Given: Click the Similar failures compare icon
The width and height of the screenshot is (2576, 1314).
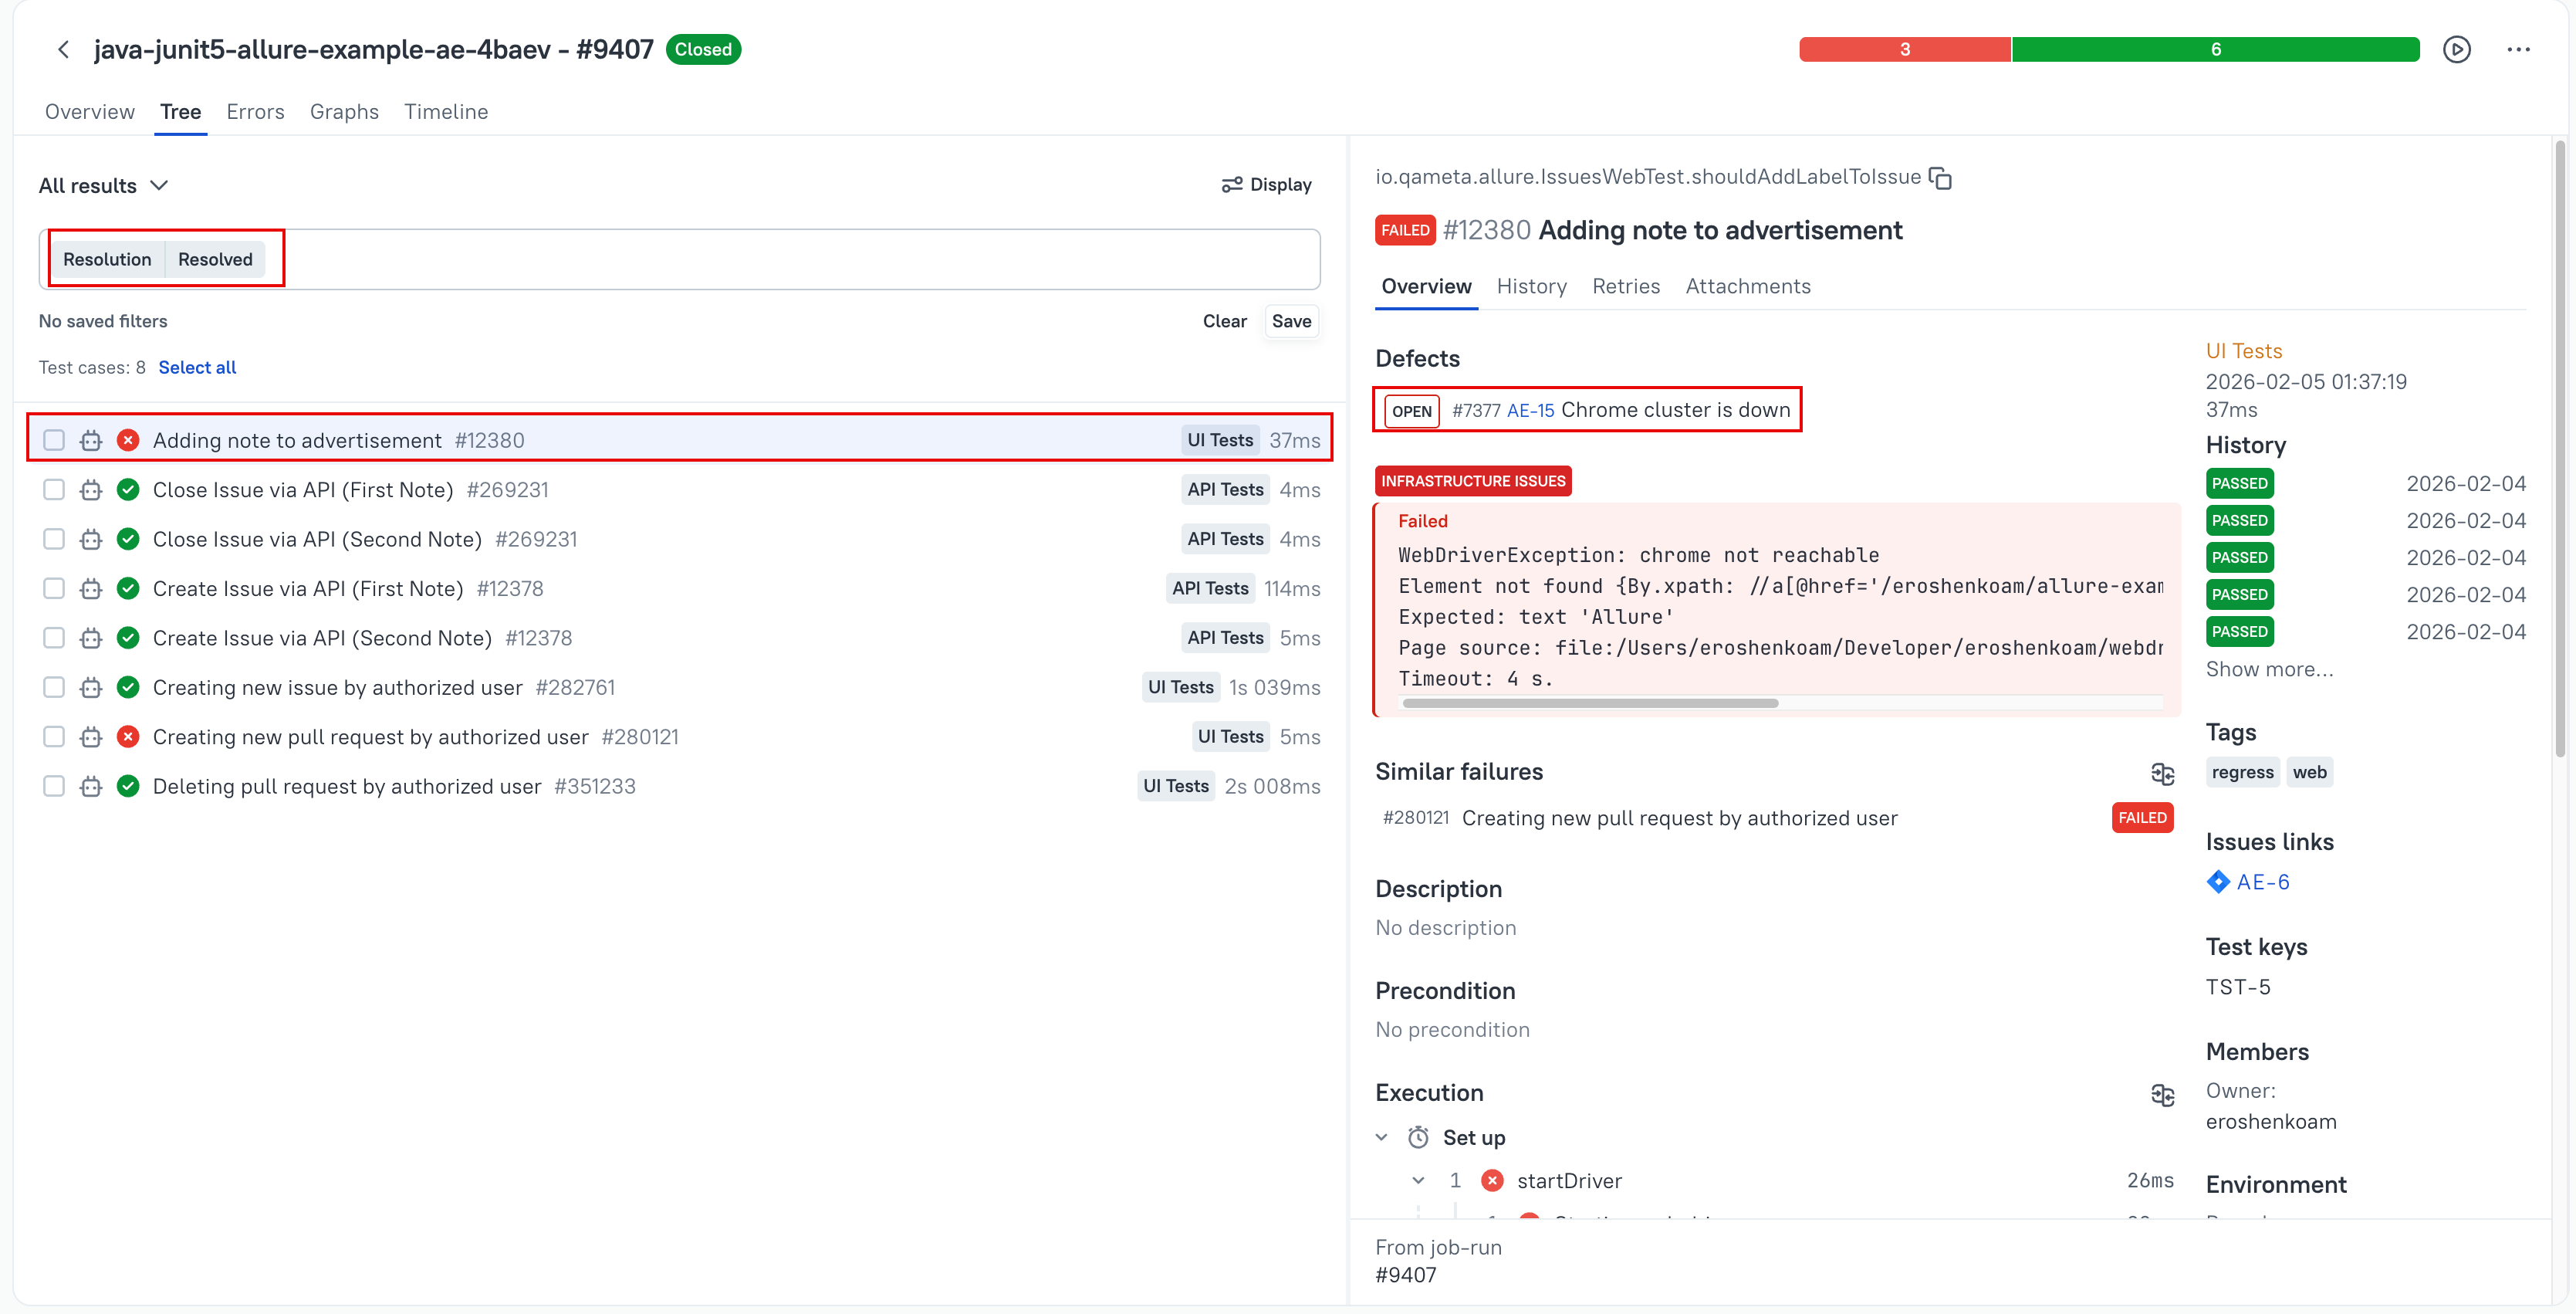Looking at the screenshot, I should click(2162, 773).
